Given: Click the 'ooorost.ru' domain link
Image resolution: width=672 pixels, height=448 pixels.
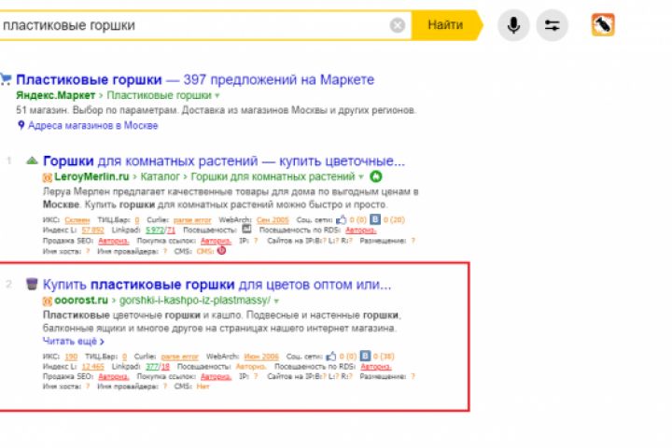Looking at the screenshot, I should [81, 301].
